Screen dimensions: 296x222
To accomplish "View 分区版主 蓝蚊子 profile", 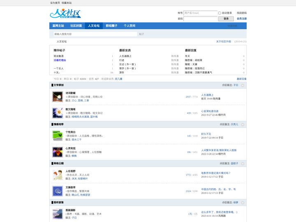I will click(234, 164).
